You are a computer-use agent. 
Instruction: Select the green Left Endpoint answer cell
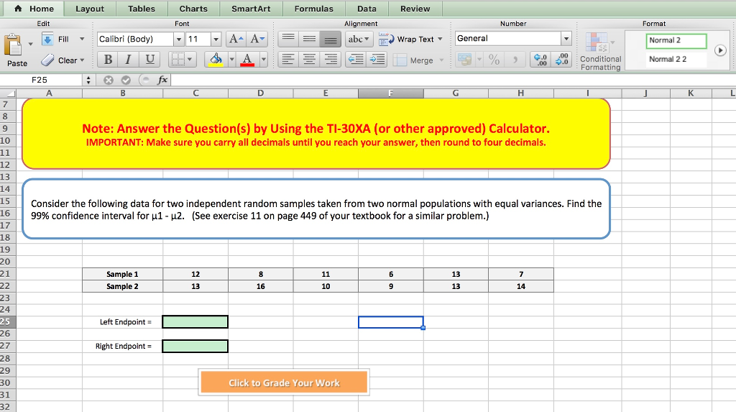point(195,322)
